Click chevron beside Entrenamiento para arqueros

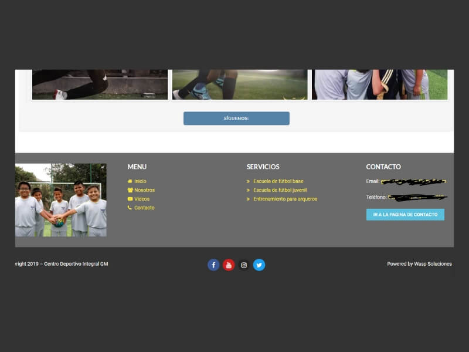[x=249, y=199]
